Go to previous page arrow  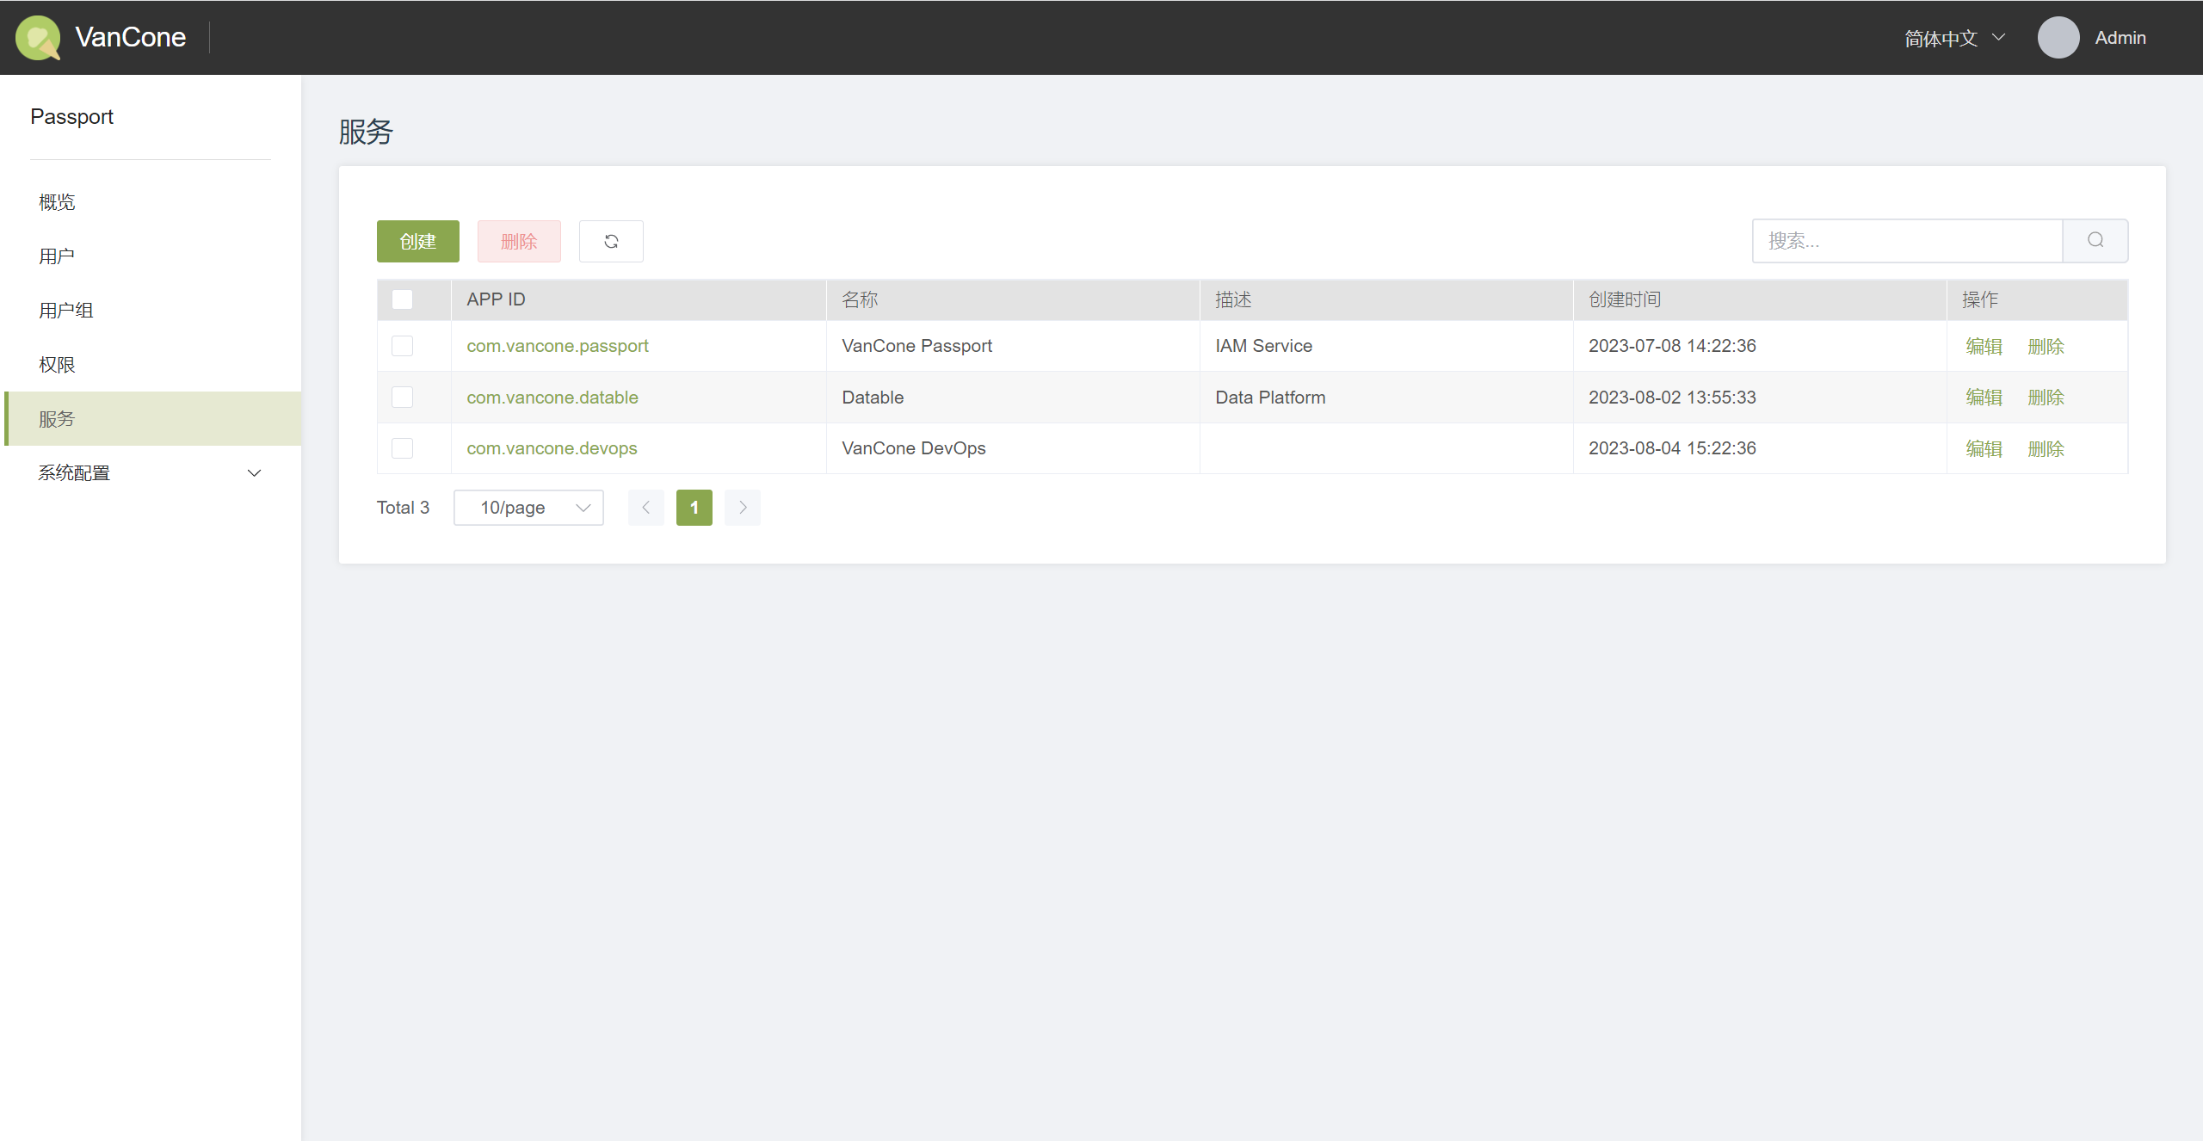646,508
